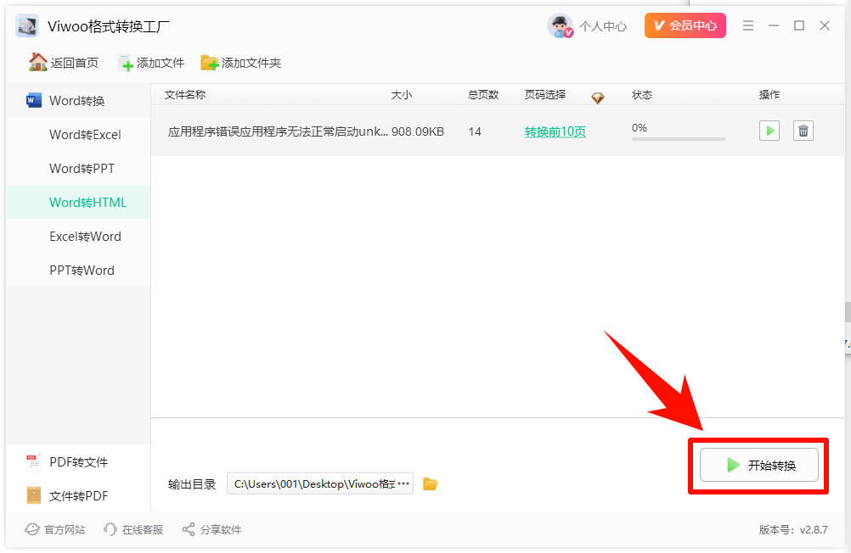Click the 开始转换 button
Viewport: 851px width, 553px height.
pyautogui.click(x=758, y=465)
